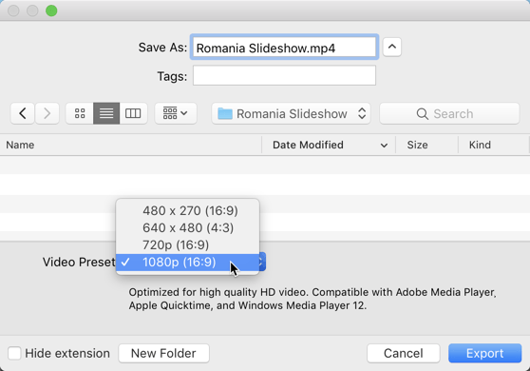
Task: Cancel the export dialog
Action: pyautogui.click(x=404, y=353)
